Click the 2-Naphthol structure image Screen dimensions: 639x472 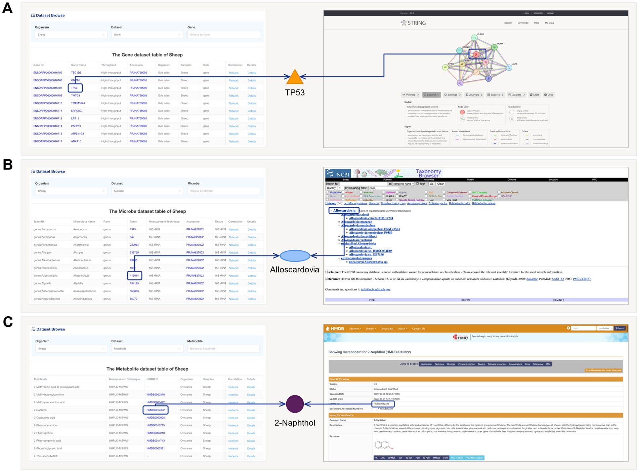[x=384, y=445]
